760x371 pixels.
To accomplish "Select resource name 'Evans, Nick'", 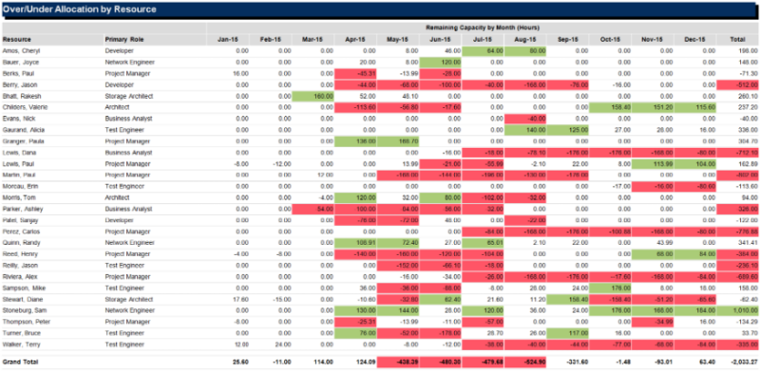I will tap(18, 119).
